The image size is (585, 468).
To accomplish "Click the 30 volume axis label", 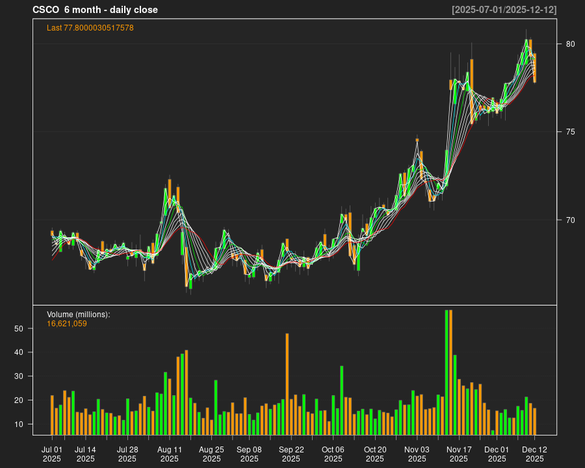I will coord(19,376).
